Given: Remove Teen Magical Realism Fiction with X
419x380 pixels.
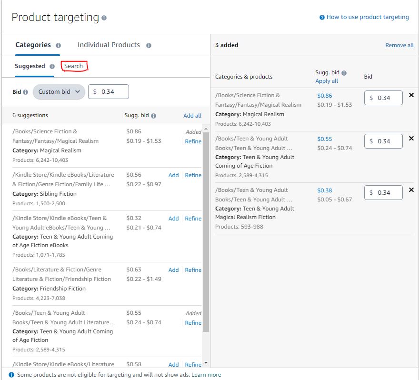Looking at the screenshot, I should click(x=411, y=190).
